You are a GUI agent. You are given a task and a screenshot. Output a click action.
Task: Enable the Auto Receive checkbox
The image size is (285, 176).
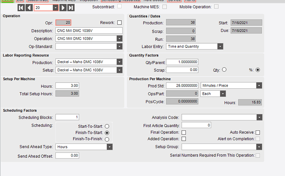(x=258, y=132)
